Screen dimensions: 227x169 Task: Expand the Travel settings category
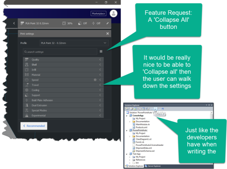click(63, 85)
